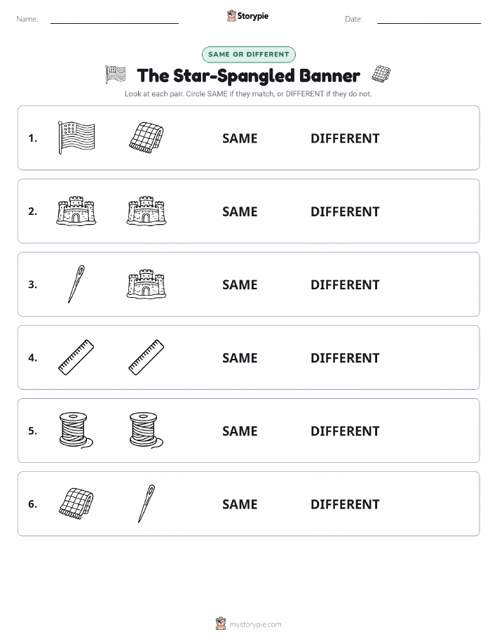
Task: Choose DIFFERENT for row 1
Action: (345, 138)
